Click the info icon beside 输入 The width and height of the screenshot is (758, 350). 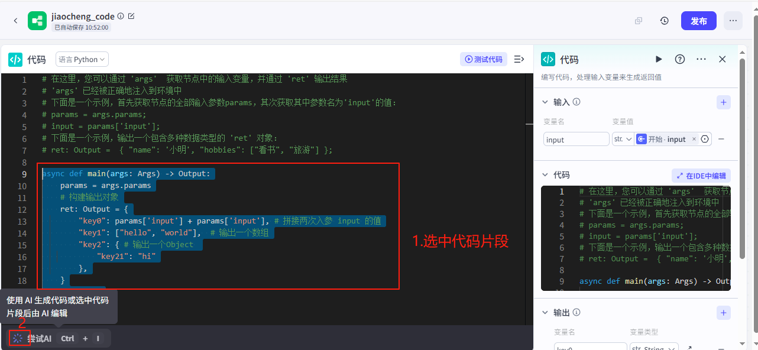(576, 102)
